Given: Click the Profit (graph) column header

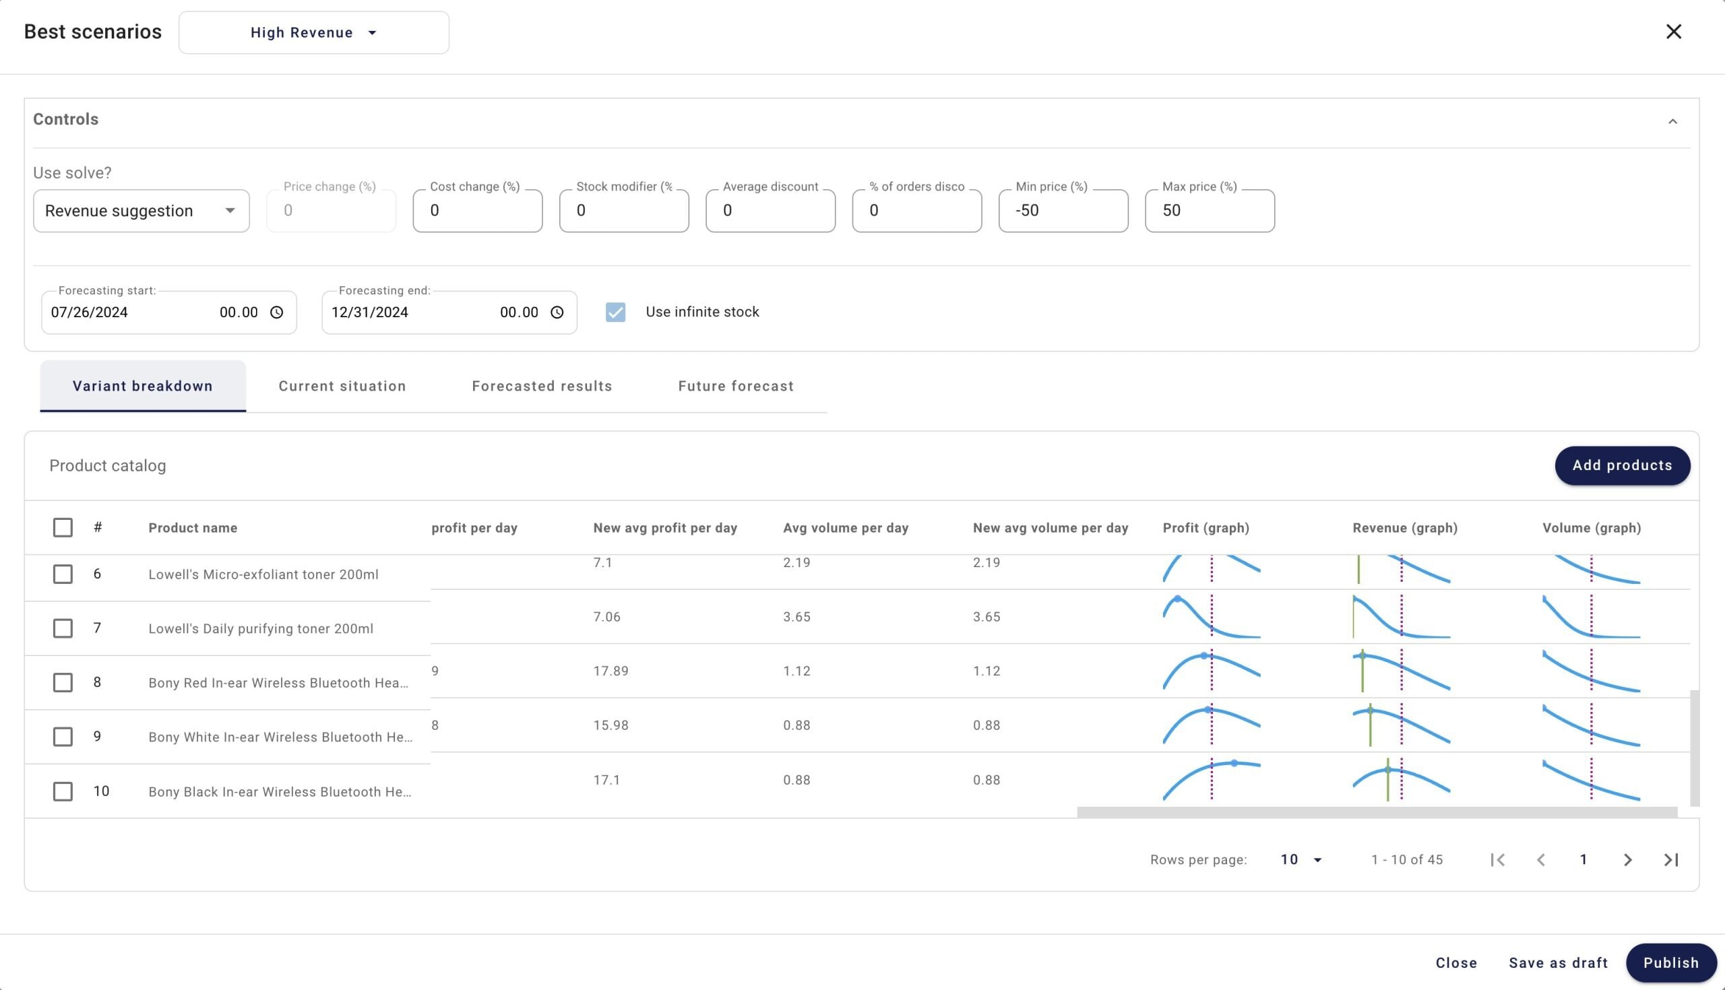Looking at the screenshot, I should click(1206, 528).
